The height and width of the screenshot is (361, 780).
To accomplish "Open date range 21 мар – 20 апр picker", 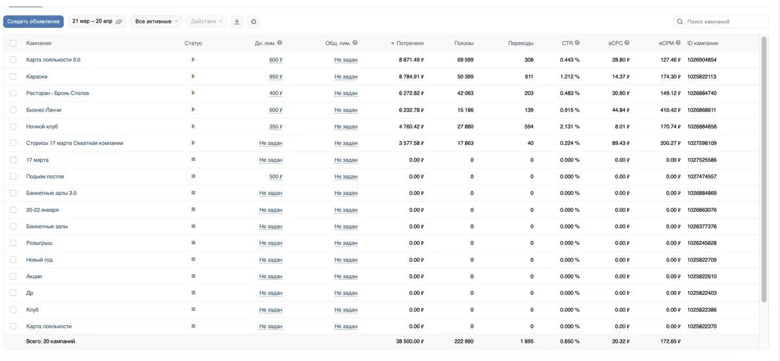I will (97, 21).
